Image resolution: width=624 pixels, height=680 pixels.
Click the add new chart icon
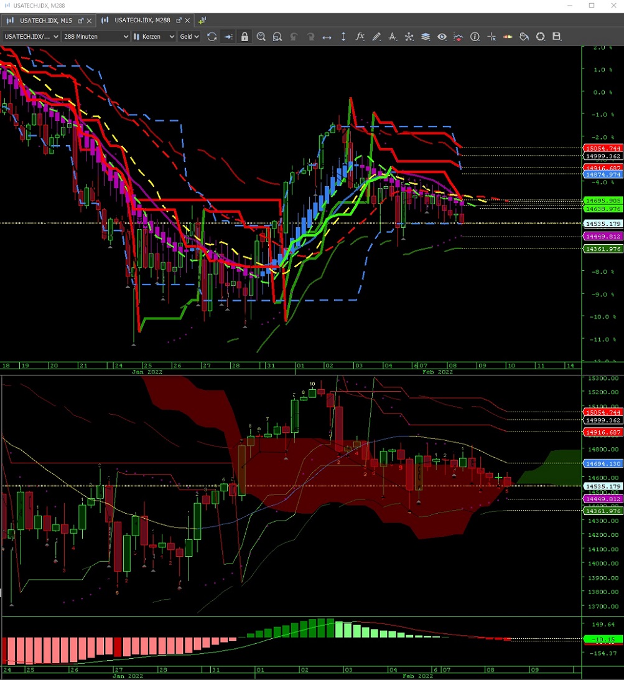pyautogui.click(x=202, y=21)
